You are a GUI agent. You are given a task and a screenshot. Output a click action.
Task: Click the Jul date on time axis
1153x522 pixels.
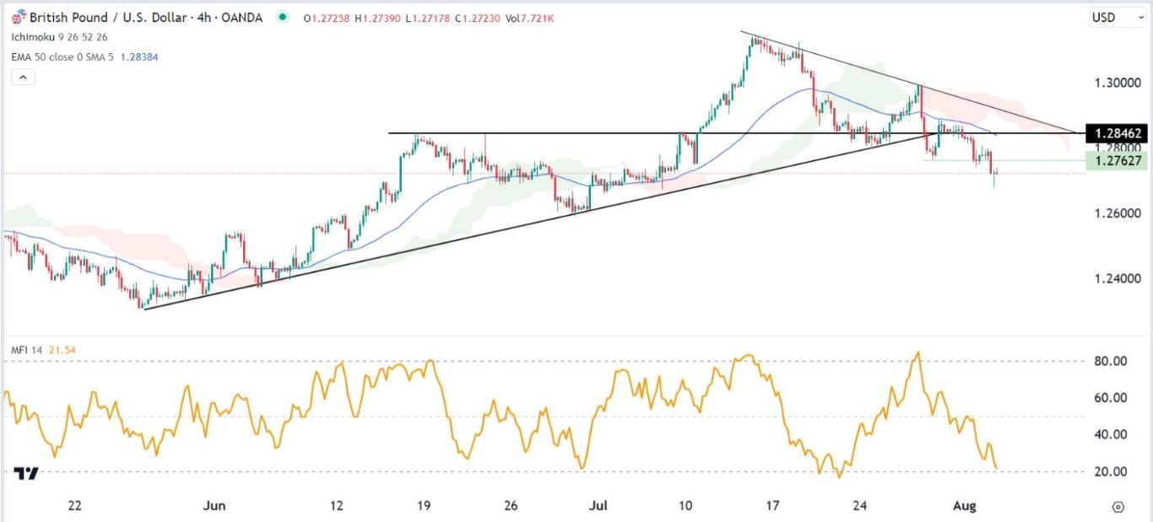pyautogui.click(x=598, y=506)
